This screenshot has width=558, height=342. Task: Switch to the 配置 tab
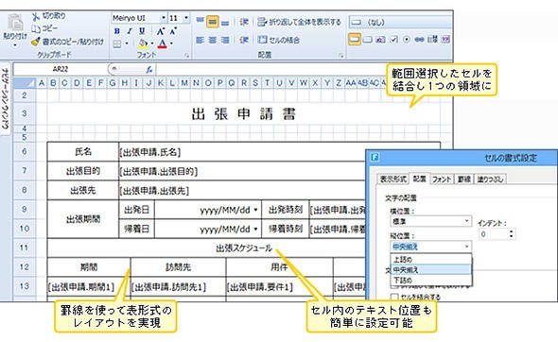tap(419, 179)
